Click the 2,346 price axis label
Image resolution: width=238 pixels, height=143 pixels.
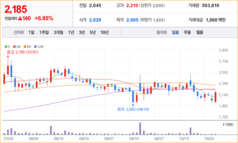[x=223, y=83]
